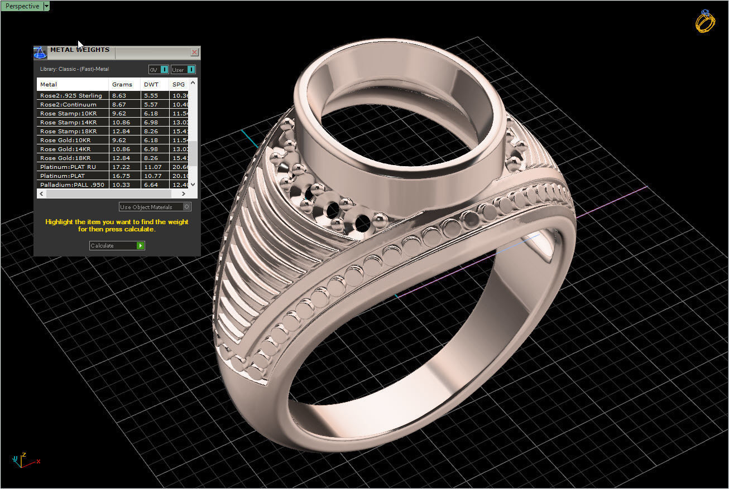Click the 11.07 DWT value
This screenshot has height=489, width=729.
pyautogui.click(x=152, y=167)
